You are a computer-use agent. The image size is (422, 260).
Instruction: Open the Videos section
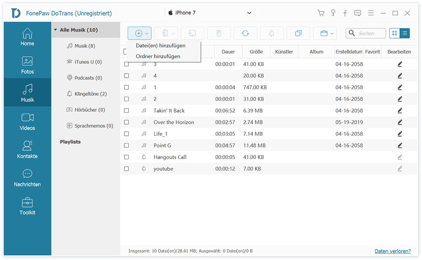(28, 121)
